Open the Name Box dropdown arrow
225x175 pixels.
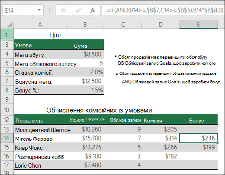pos(39,10)
